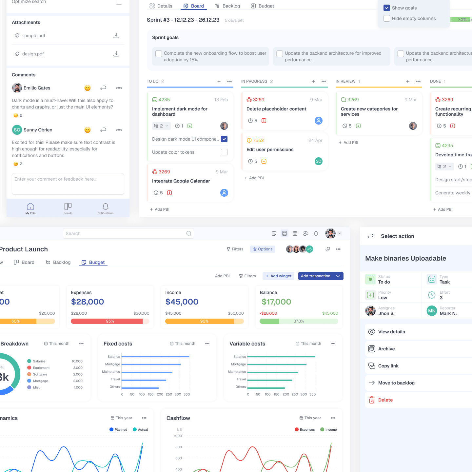Reply to Emilio Gates' comment
Image resolution: width=472 pixels, height=472 pixels.
(x=103, y=88)
